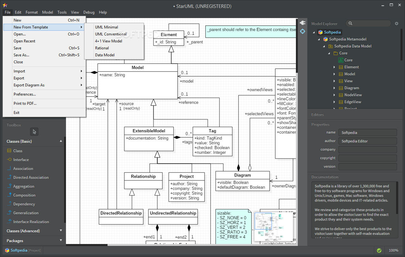The image size is (405, 257).
Task: Open the Tools menu
Action: coord(62,12)
